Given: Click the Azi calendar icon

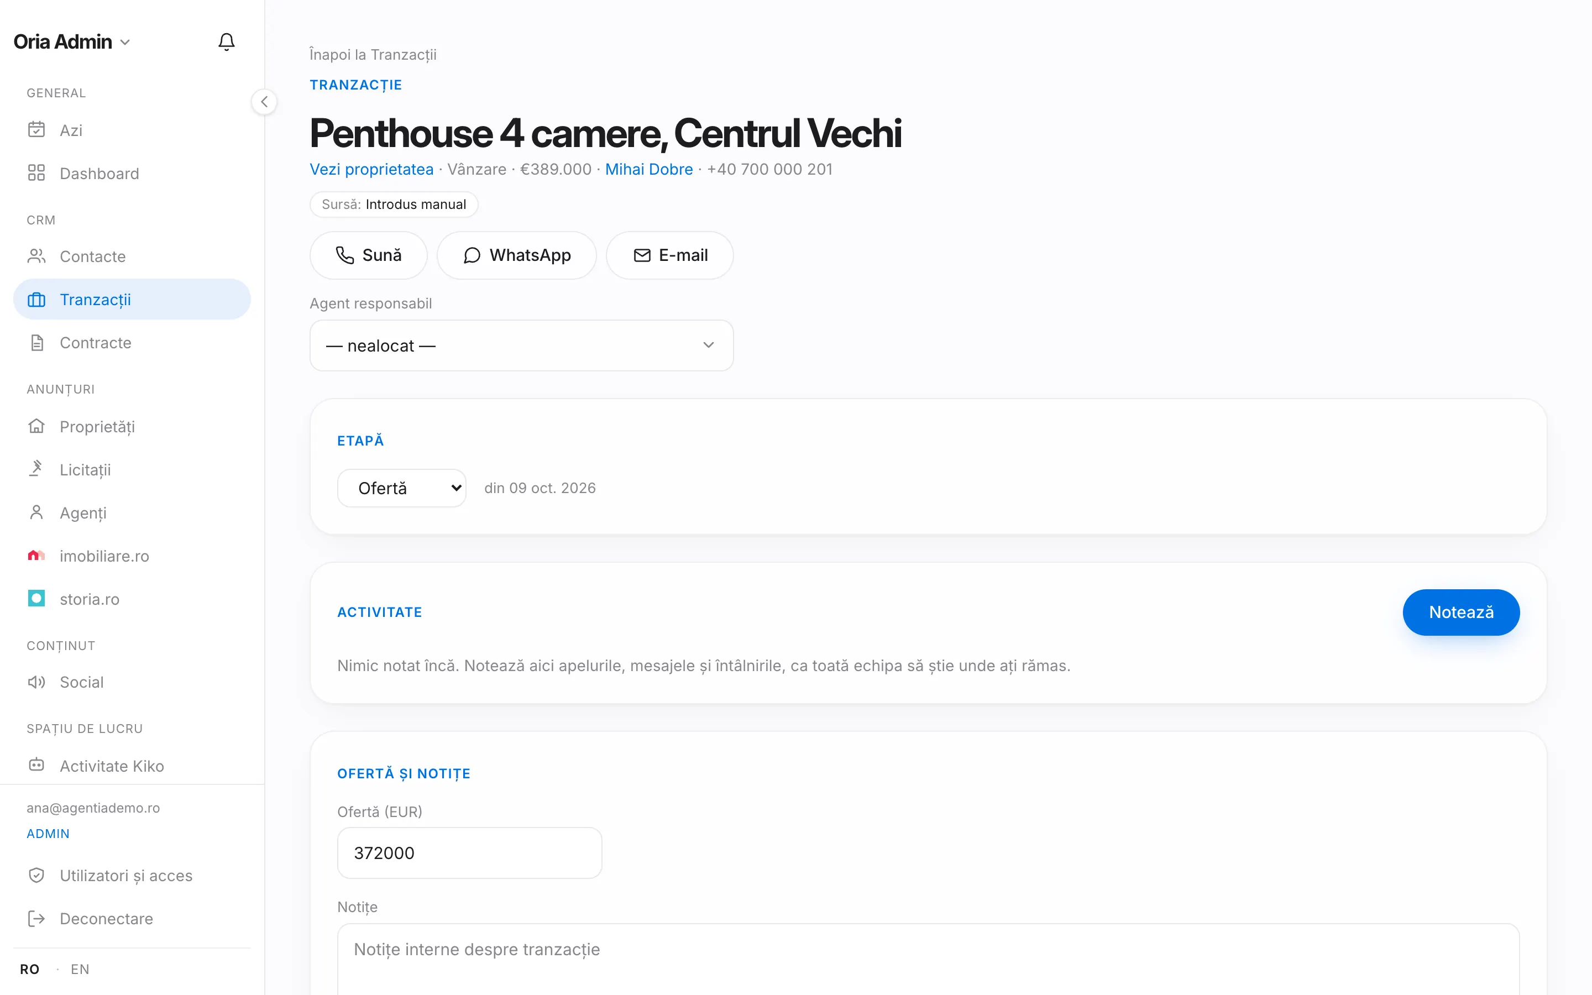Looking at the screenshot, I should pyautogui.click(x=36, y=130).
